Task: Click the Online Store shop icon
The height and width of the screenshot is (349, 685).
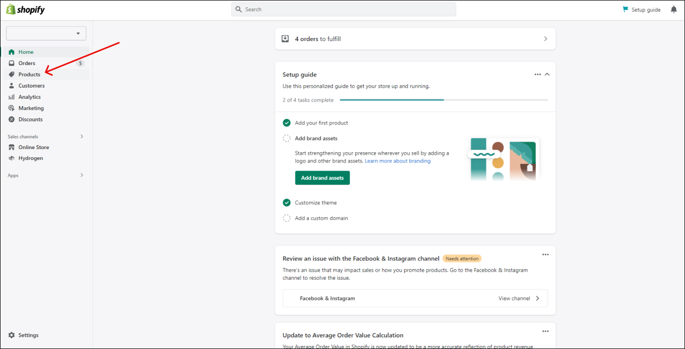Action: pos(12,147)
